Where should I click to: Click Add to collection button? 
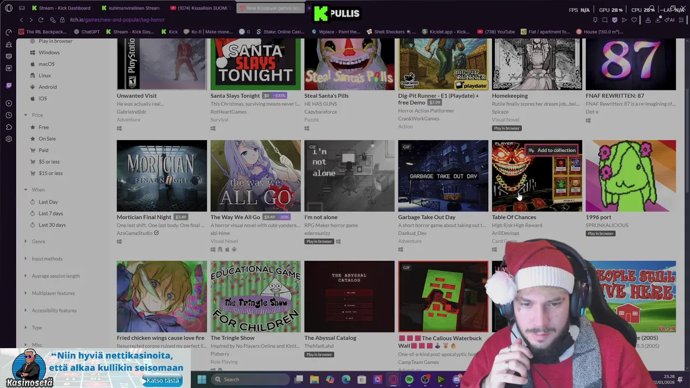[552, 150]
